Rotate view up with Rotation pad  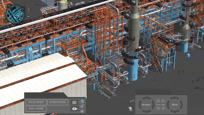146,98
